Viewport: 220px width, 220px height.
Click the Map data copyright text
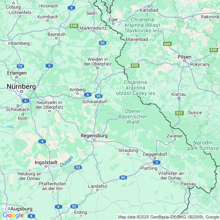tap(169, 217)
